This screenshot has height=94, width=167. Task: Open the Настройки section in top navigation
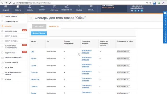point(54,8)
